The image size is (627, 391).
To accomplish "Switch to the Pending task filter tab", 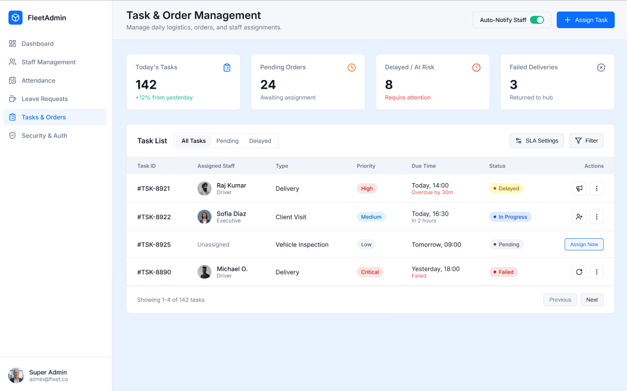I will pos(227,141).
